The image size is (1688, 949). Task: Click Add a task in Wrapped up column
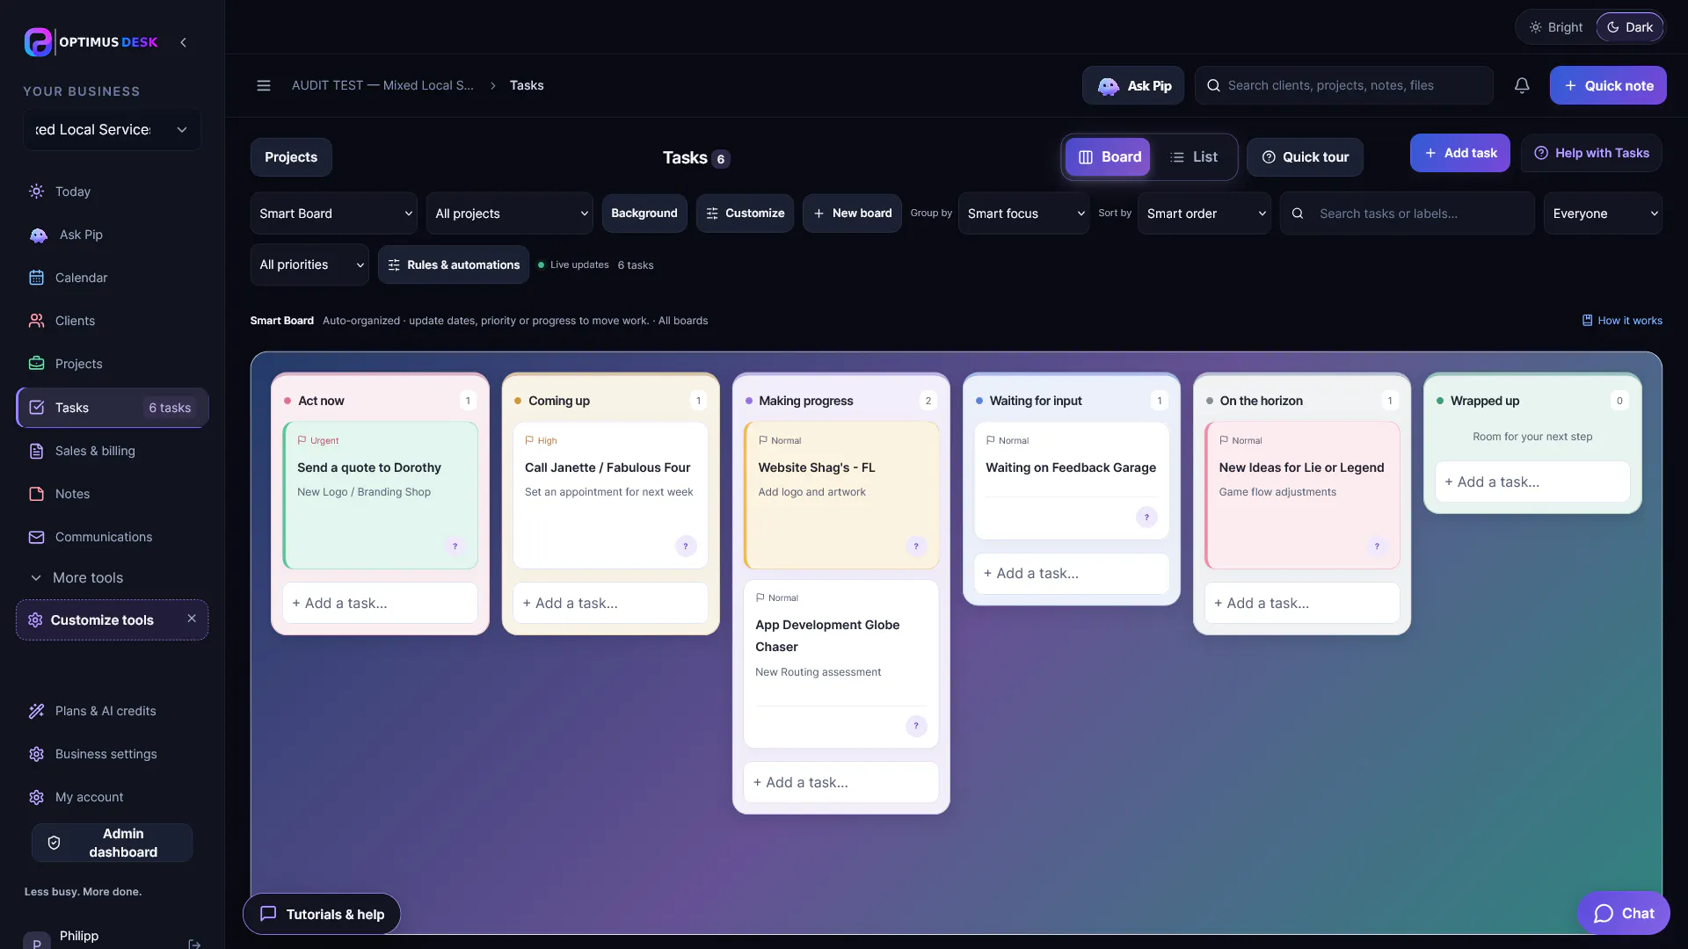[1532, 482]
